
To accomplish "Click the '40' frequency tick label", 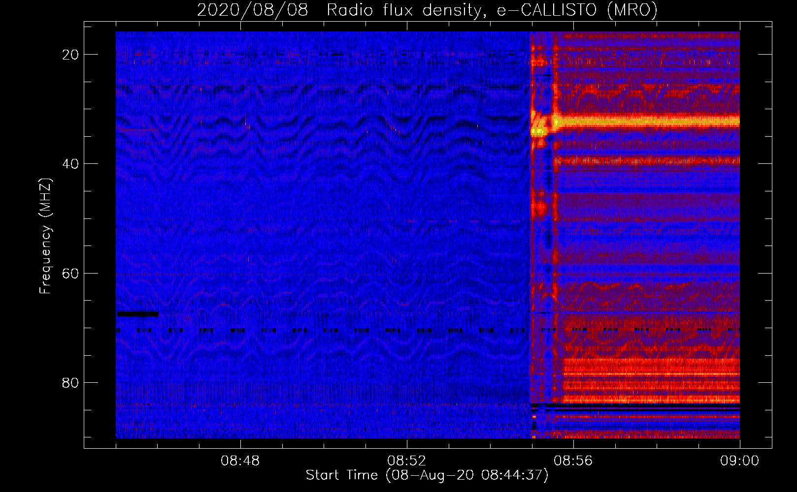I will 70,164.
